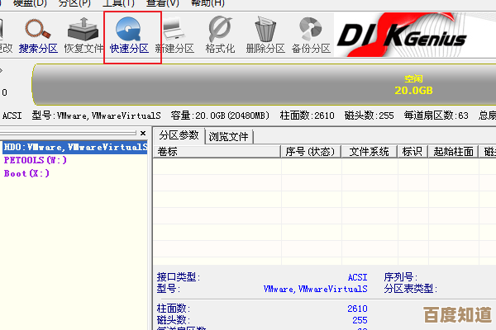496x330 pixels.
Task: Click the 文件系统 column header
Action: (x=369, y=152)
